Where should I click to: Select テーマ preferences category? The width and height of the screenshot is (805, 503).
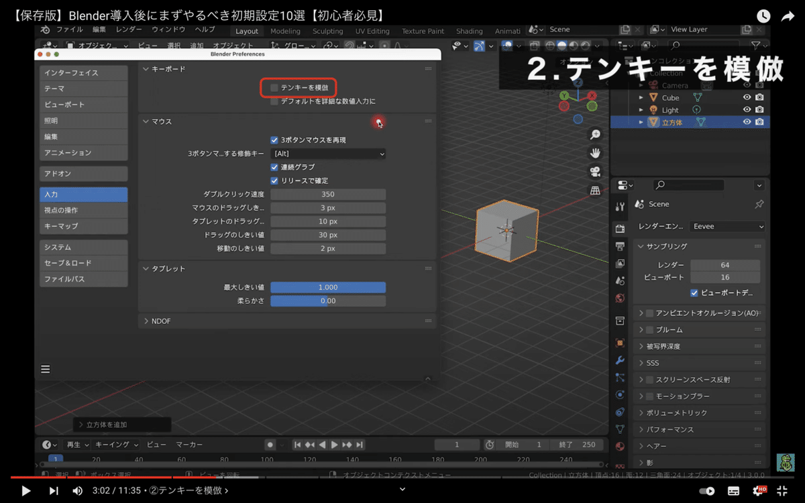[83, 89]
